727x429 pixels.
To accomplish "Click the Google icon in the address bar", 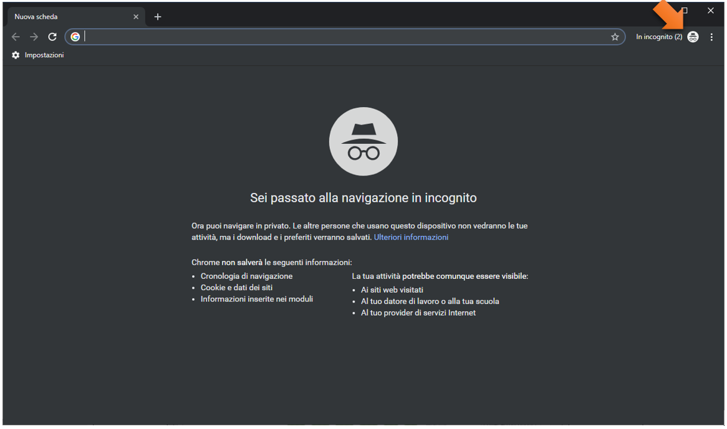I will point(75,37).
